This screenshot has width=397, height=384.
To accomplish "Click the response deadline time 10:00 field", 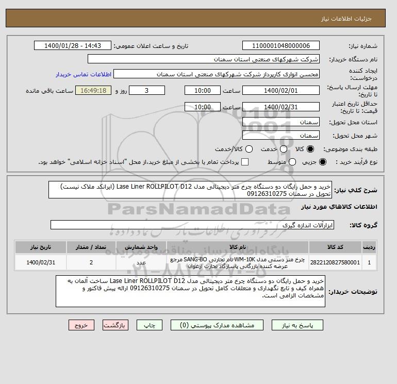I will click(203, 90).
